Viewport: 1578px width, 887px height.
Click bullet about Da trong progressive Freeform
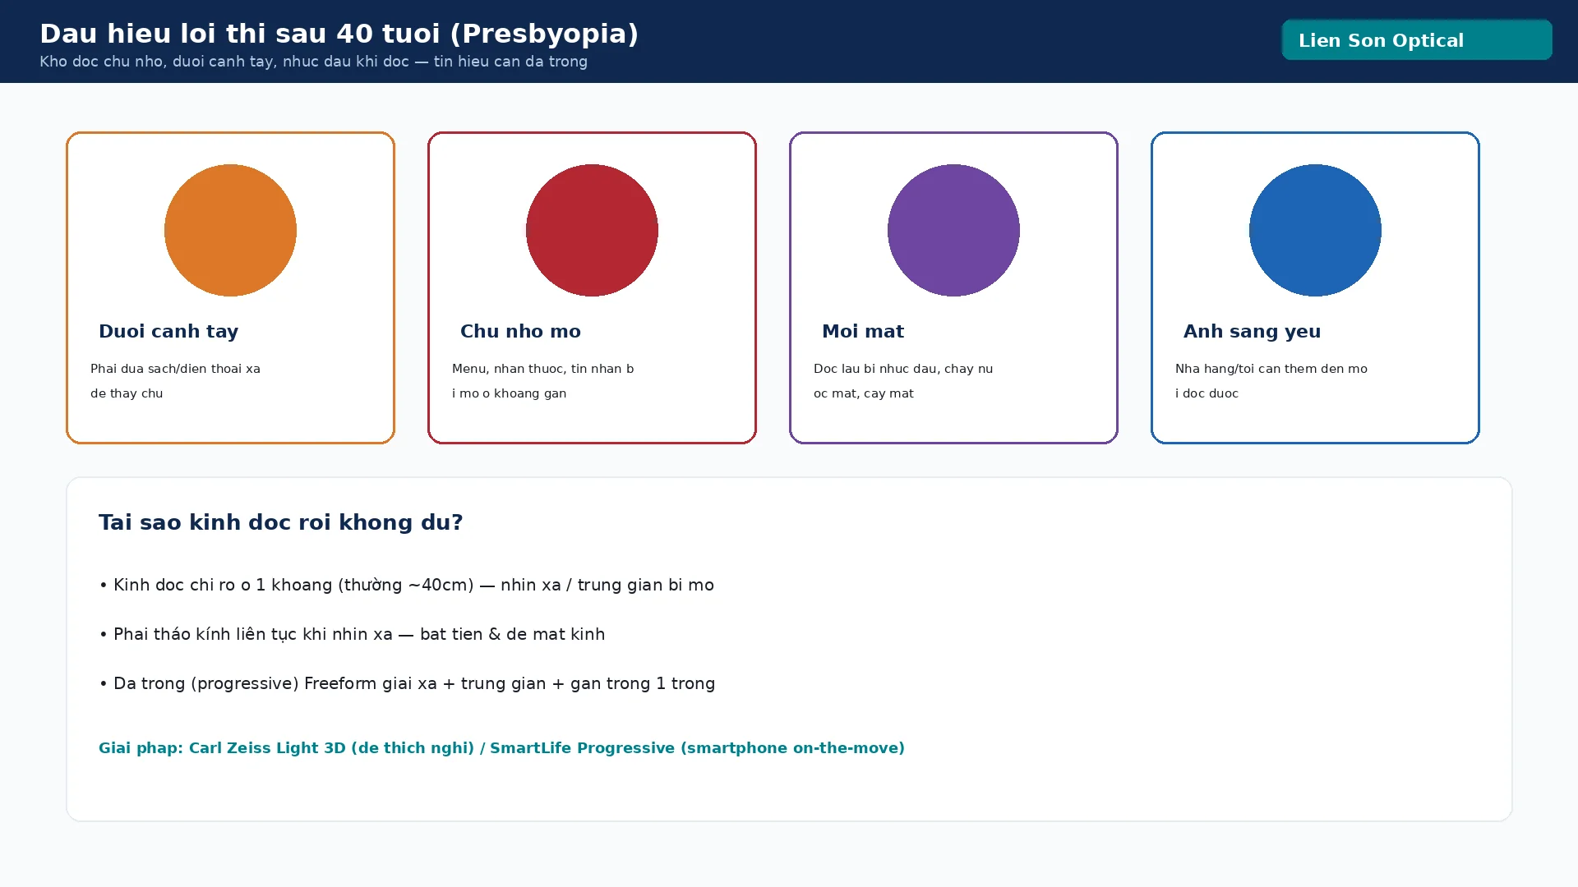pos(407,683)
